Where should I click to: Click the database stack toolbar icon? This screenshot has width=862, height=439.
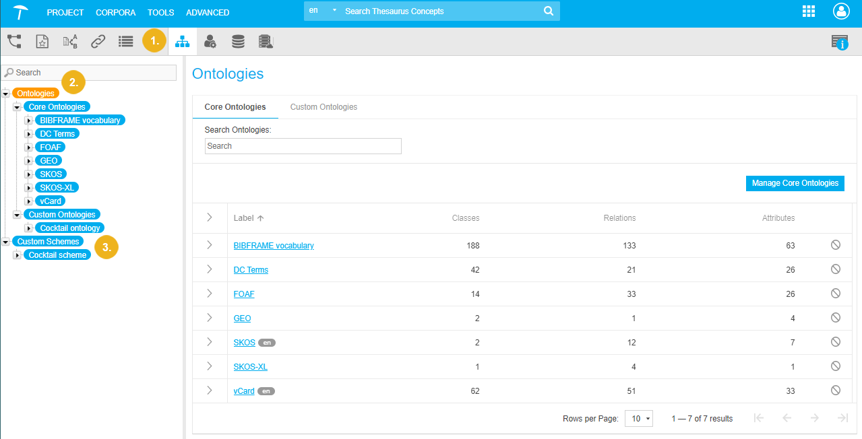point(238,42)
